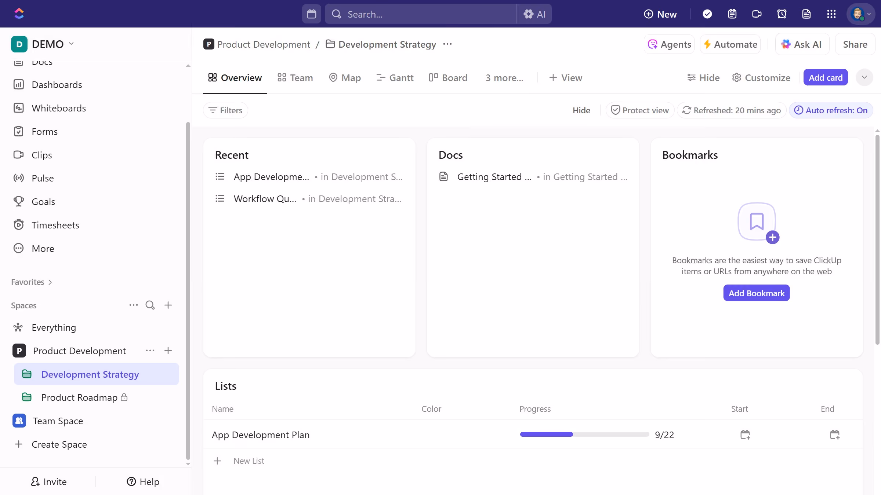The height and width of the screenshot is (495, 881).
Task: Search spaces with the magnifier icon
Action: tap(150, 305)
